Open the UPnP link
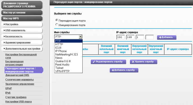Image resolution: width=193 pixels, height=105 pixels. pyautogui.click(x=8, y=88)
